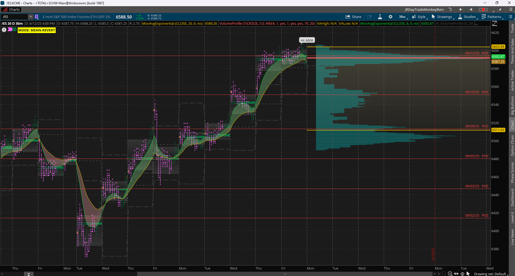Click the disabled notes card icon next to Share
Screen dimensions: 515x276
pyautogui.click(x=370, y=17)
